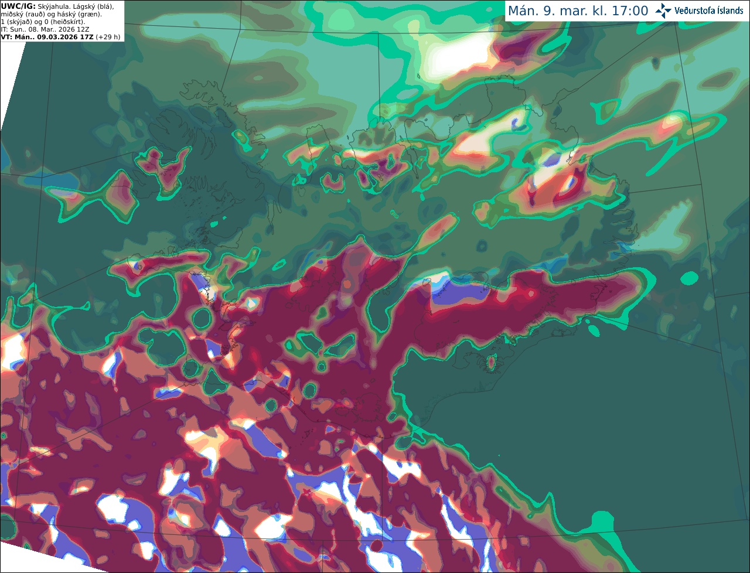Click the bold 'UWC/IG:' label
The height and width of the screenshot is (573, 750).
point(18,6)
